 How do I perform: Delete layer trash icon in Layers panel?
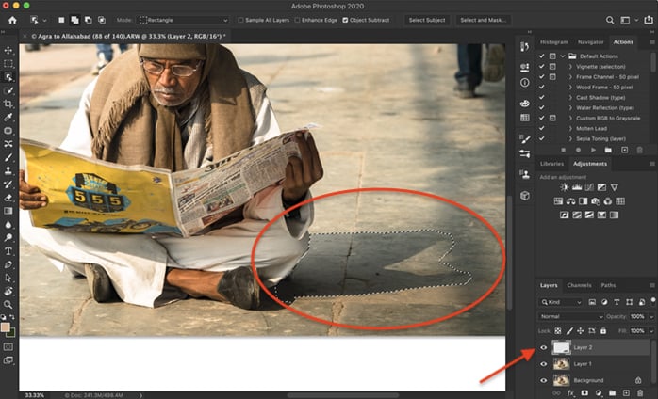click(x=640, y=393)
